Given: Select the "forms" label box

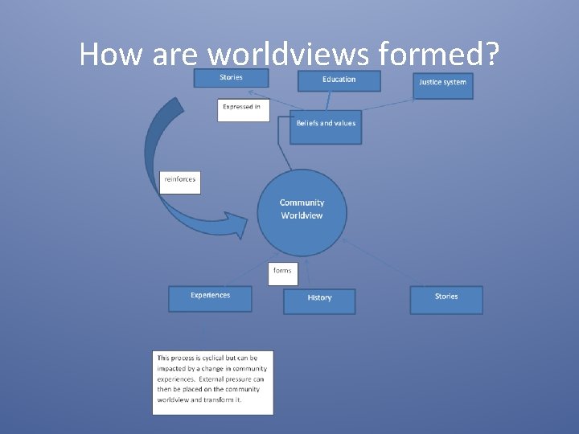Looking at the screenshot, I should (283, 274).
